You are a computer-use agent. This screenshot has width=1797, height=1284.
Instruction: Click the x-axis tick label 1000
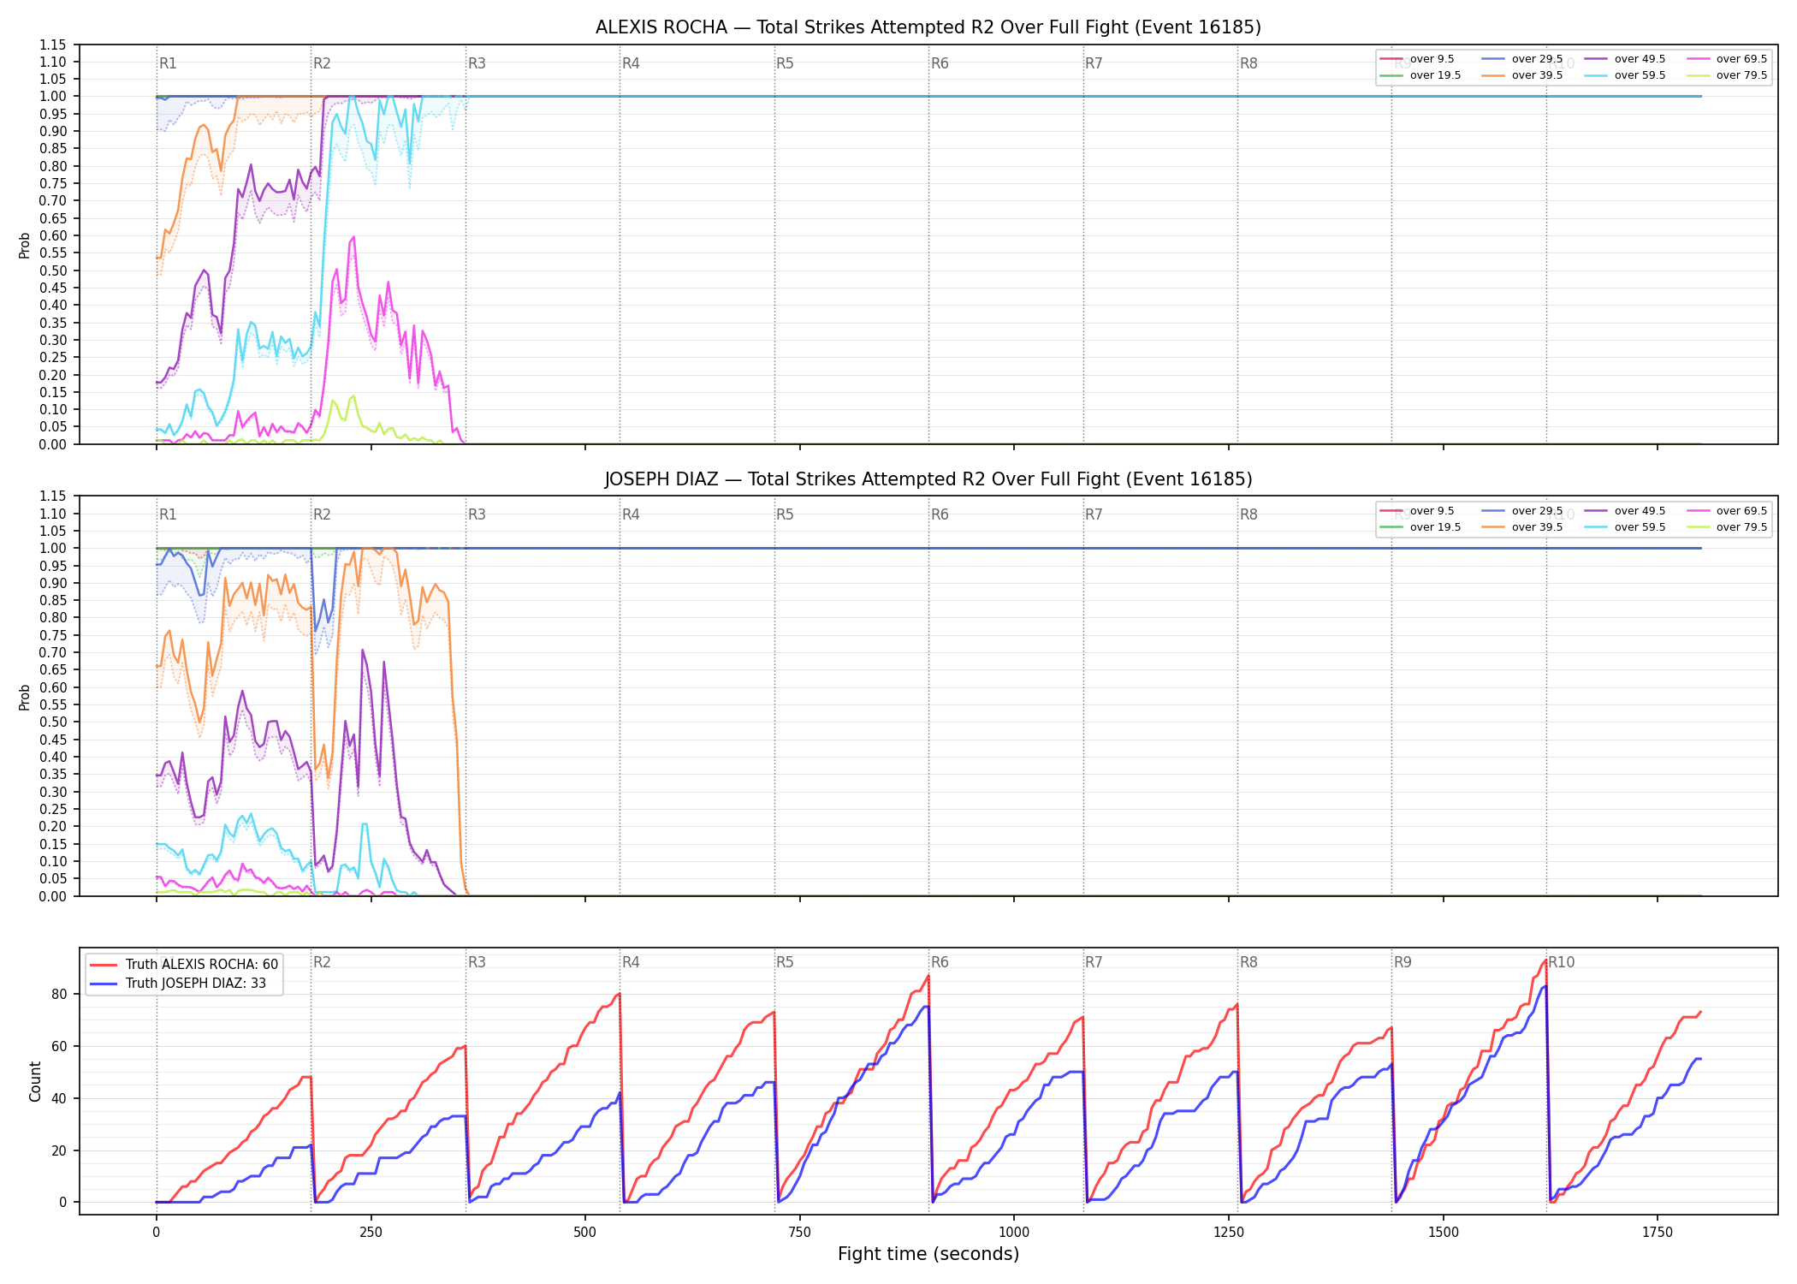click(1014, 1233)
